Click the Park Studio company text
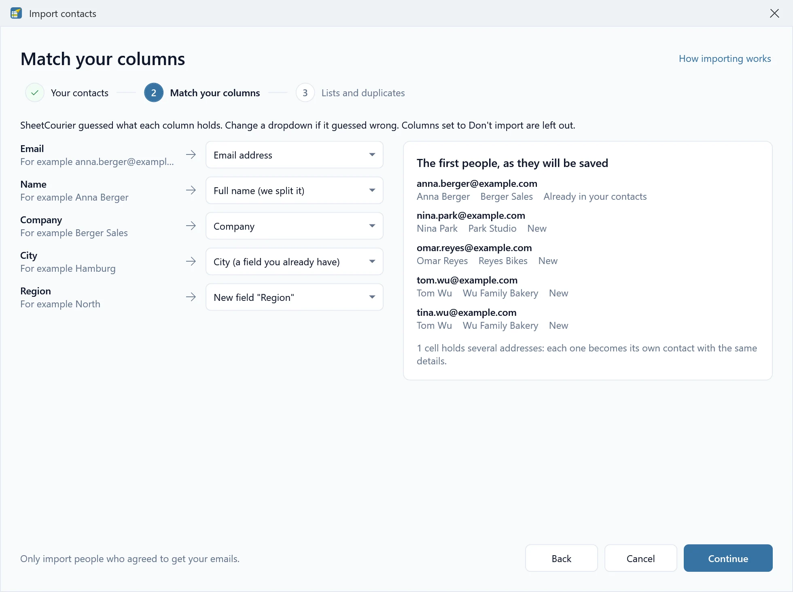 (492, 228)
